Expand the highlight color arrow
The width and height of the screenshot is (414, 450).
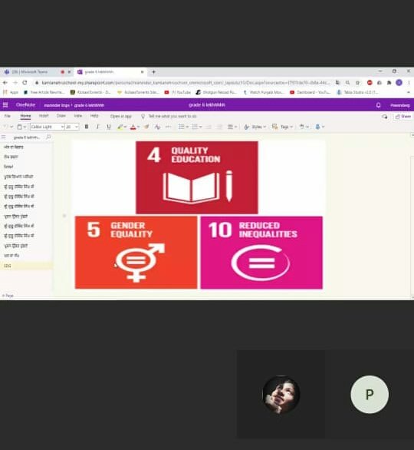pyautogui.click(x=125, y=127)
